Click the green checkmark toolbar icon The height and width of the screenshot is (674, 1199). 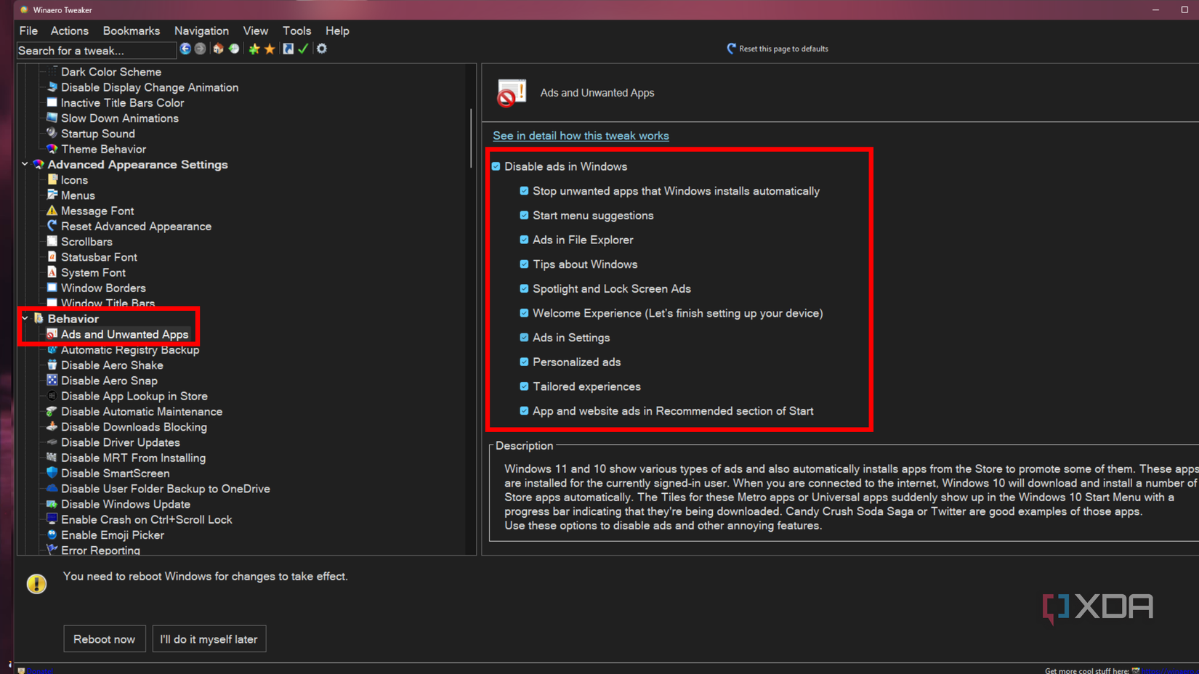pos(303,49)
